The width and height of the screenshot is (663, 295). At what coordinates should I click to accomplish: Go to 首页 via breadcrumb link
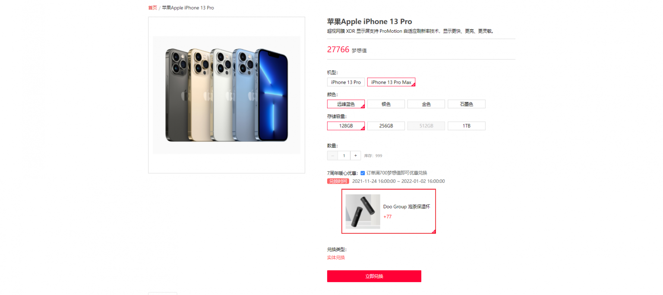[x=152, y=8]
